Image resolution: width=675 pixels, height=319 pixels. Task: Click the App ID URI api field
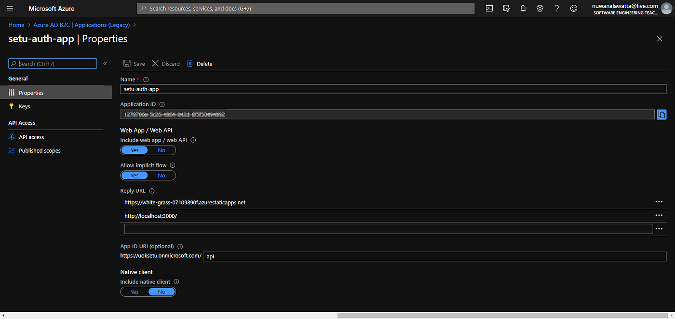pos(435,256)
